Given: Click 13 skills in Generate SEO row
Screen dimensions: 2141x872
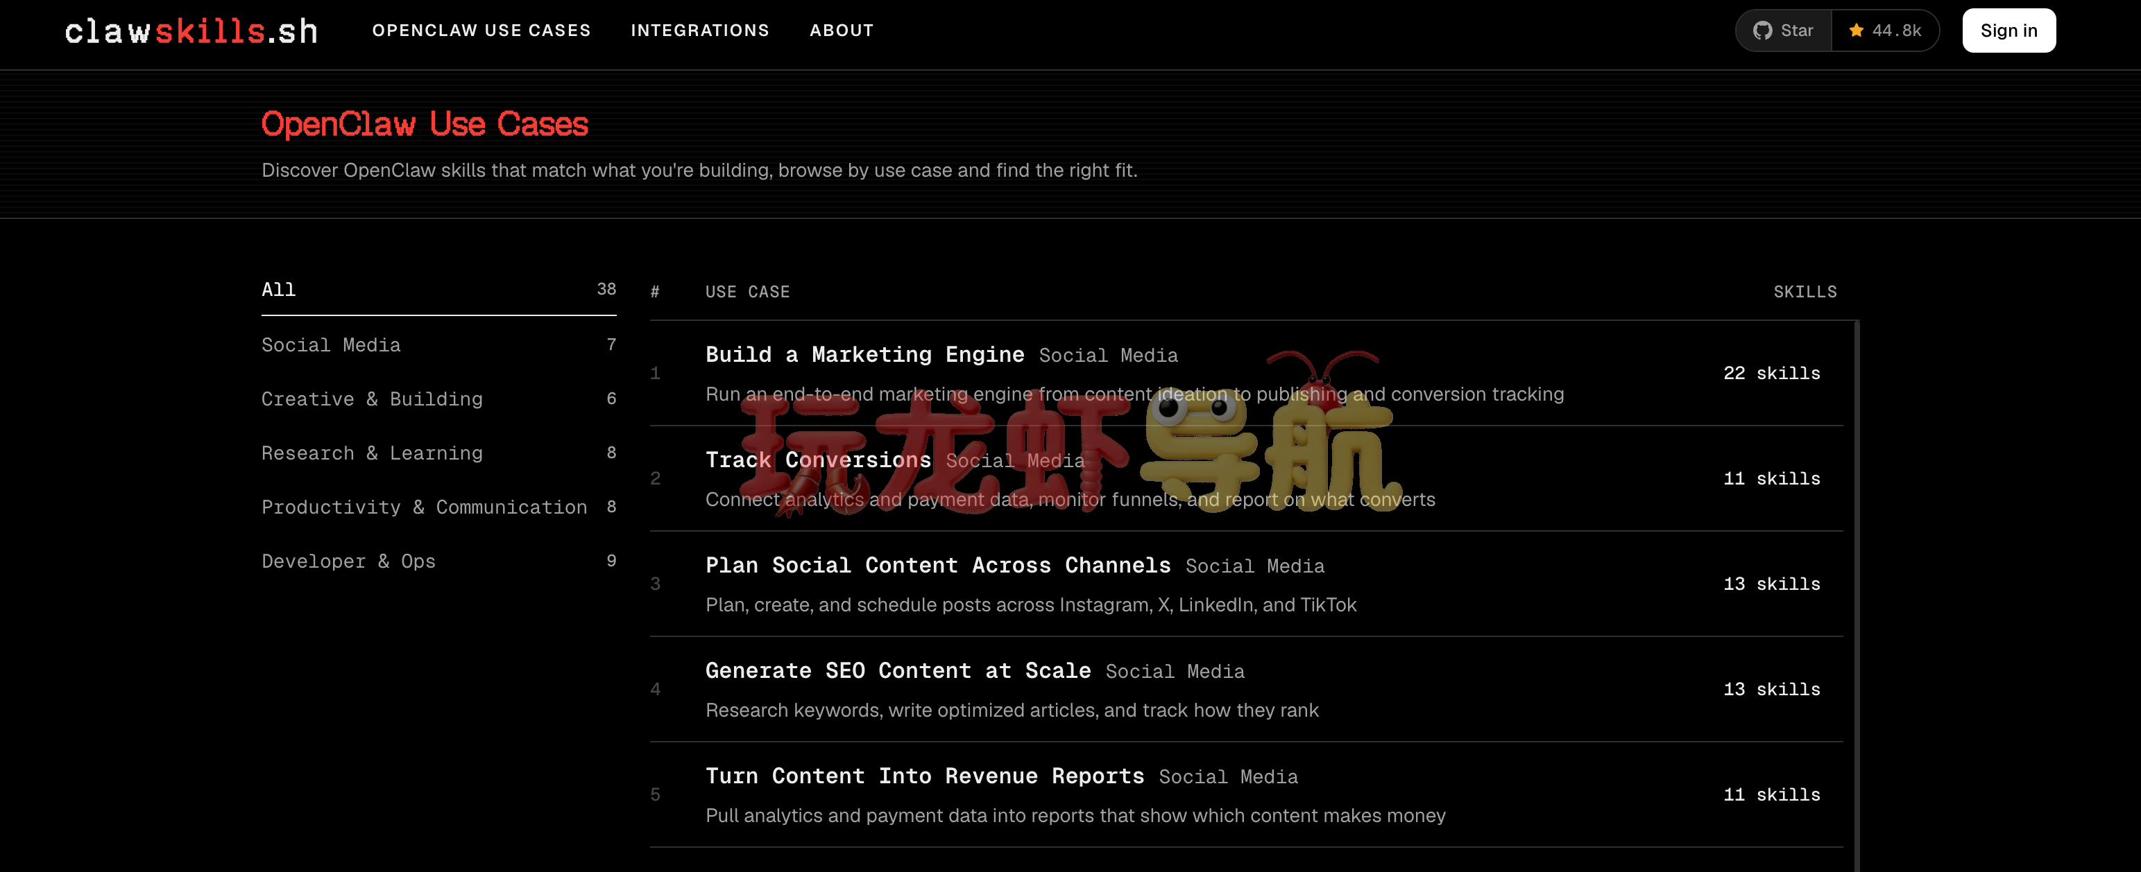Looking at the screenshot, I should pos(1771,689).
